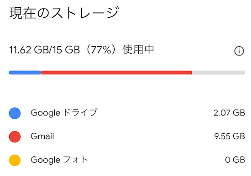Viewport: 251px width, 176px height.
Task: Click the blue segment of storage bar
Action: pyautogui.click(x=25, y=73)
